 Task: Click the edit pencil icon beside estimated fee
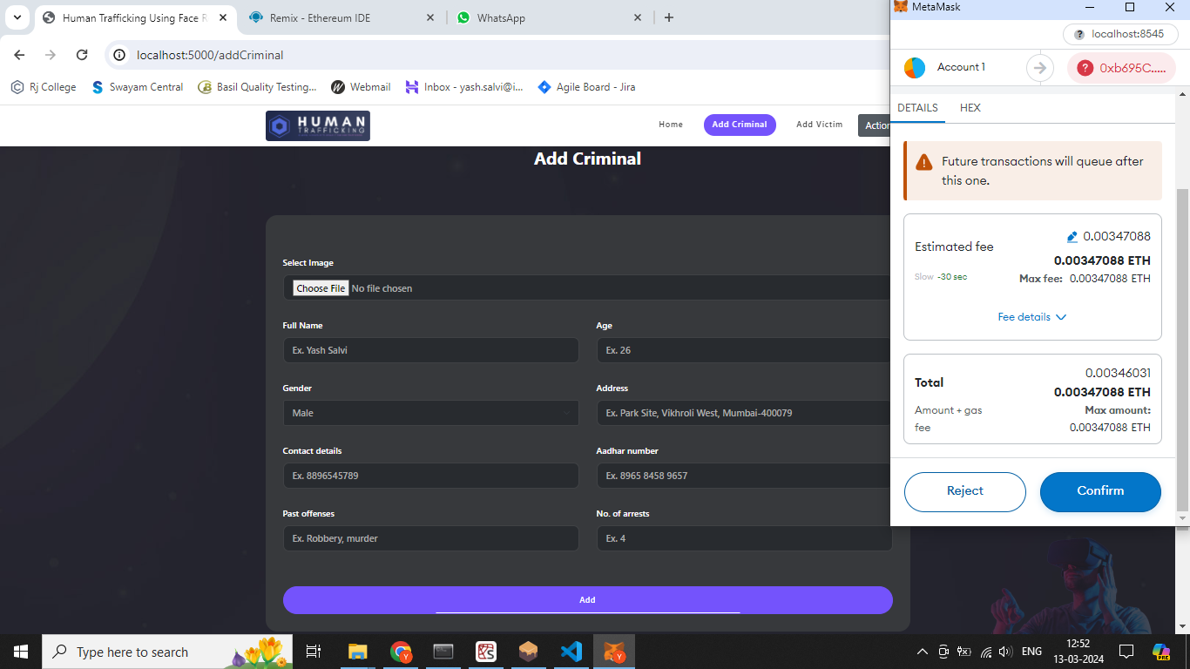coord(1072,237)
